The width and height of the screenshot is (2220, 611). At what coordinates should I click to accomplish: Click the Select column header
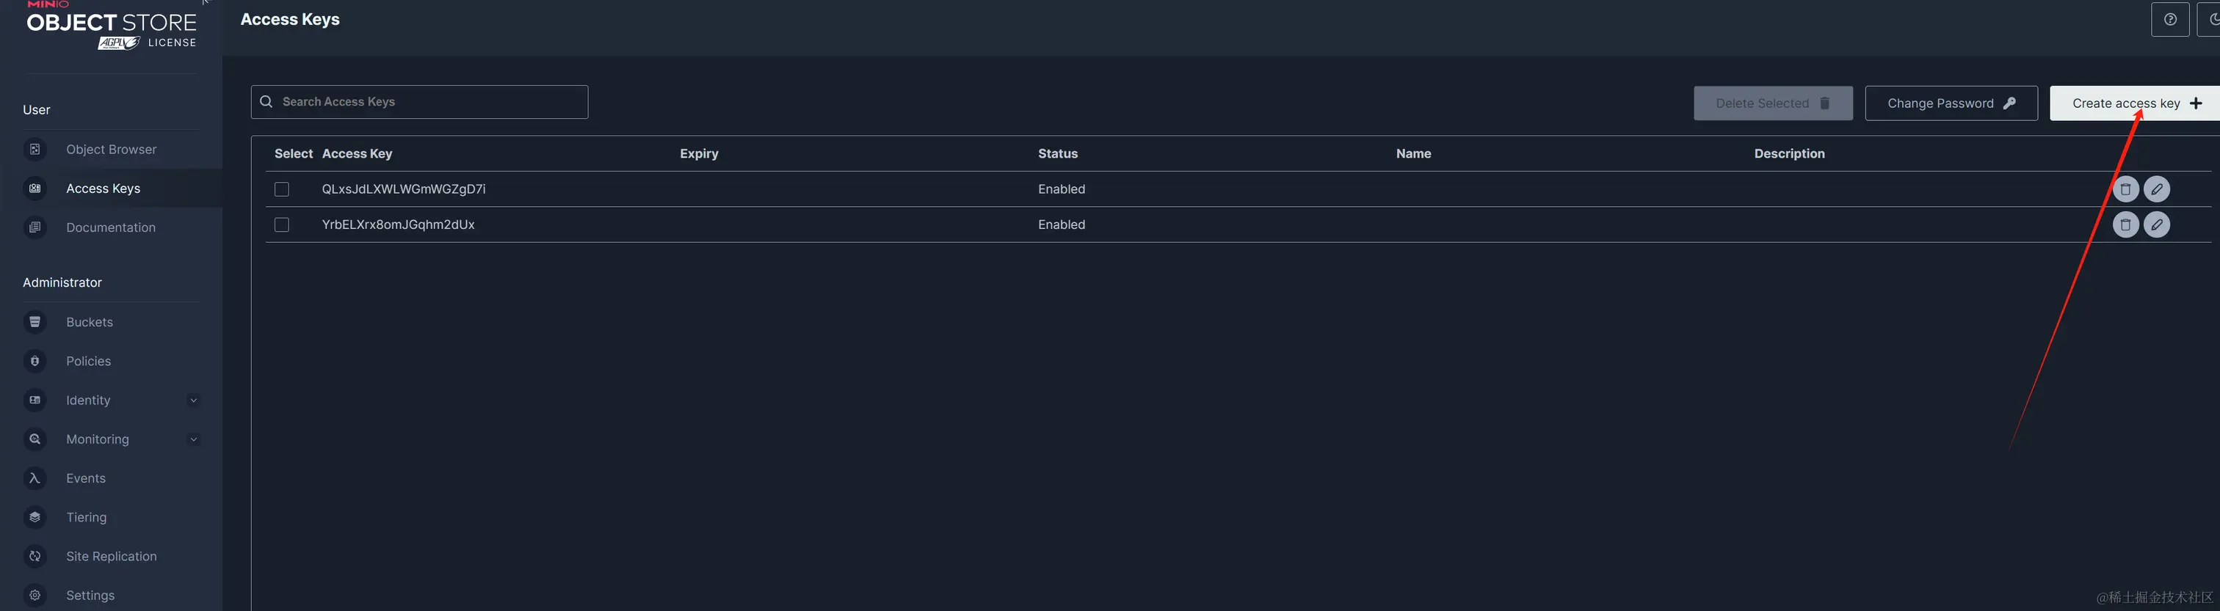[293, 153]
